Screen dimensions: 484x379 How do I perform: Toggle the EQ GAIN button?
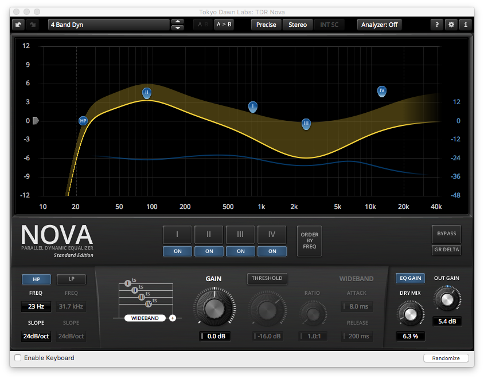(410, 278)
